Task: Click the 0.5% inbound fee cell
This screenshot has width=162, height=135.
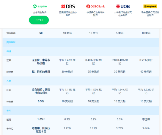Action: (x=41, y=101)
